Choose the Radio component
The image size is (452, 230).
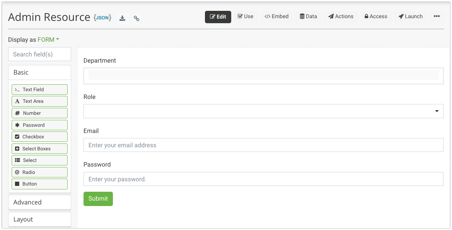pyautogui.click(x=39, y=172)
